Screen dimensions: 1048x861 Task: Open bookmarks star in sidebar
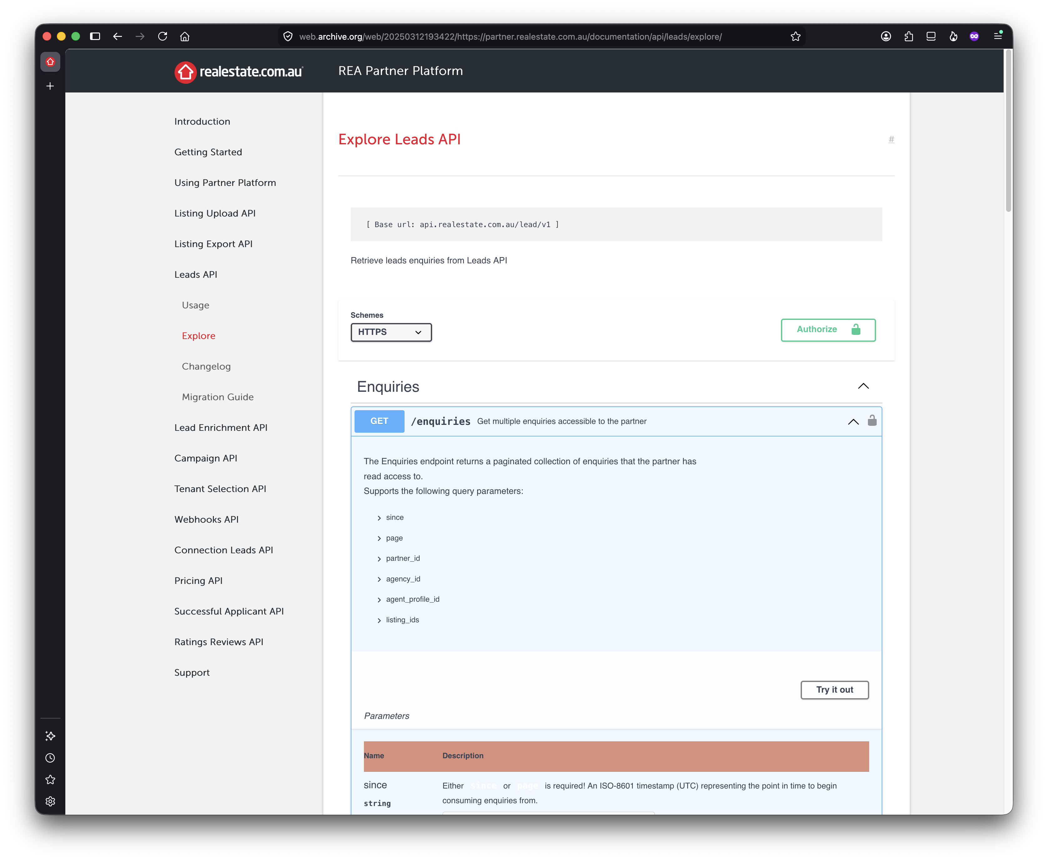[x=50, y=780]
